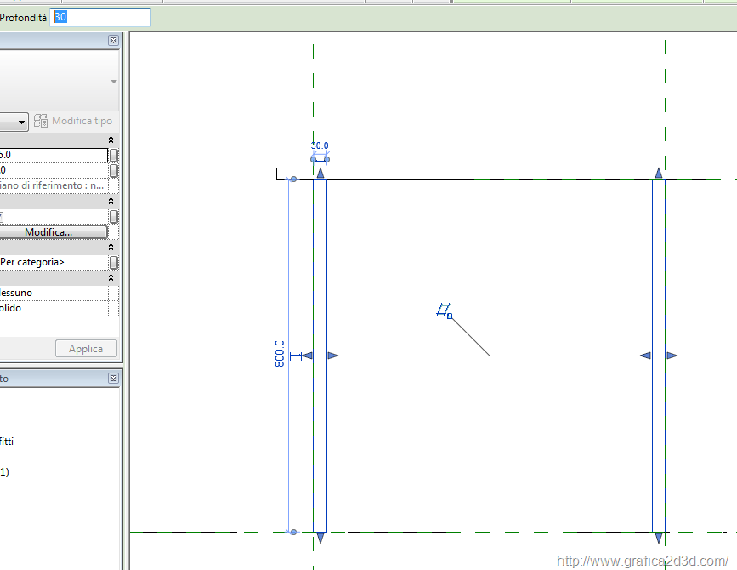
Task: Open the dropdown left of Modifica tipo
Action: pyautogui.click(x=20, y=123)
